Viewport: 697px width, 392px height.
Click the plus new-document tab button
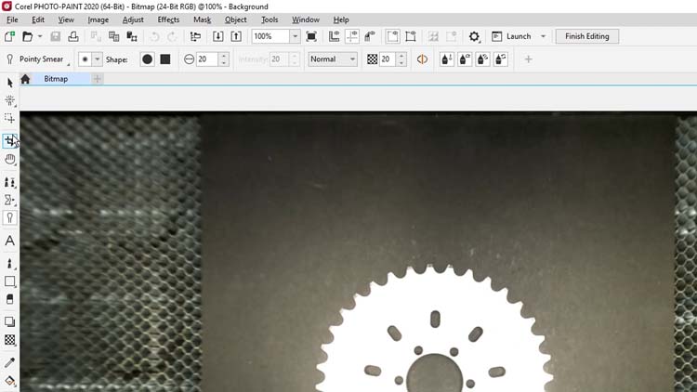point(97,79)
